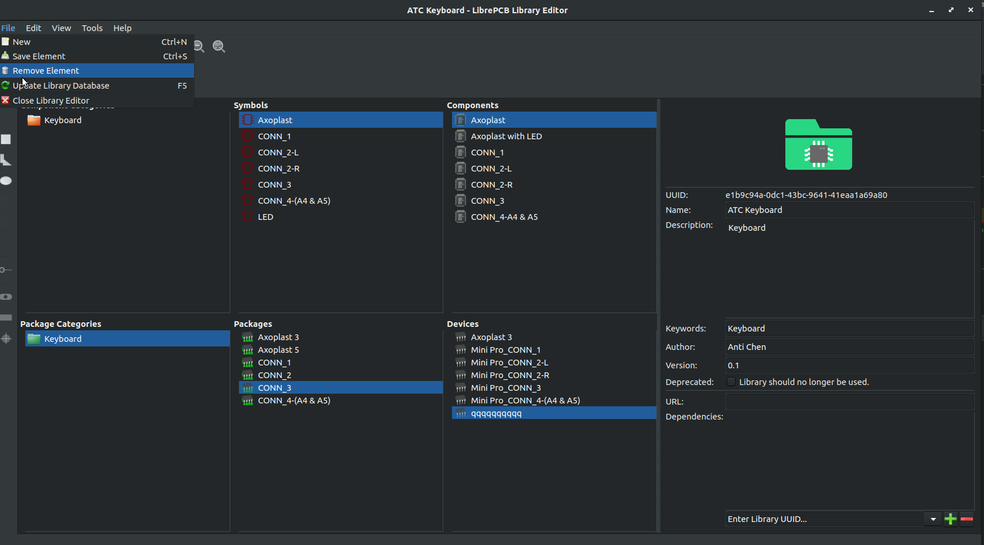Select CONN_1 in the Symbols list
984x545 pixels.
(341, 136)
